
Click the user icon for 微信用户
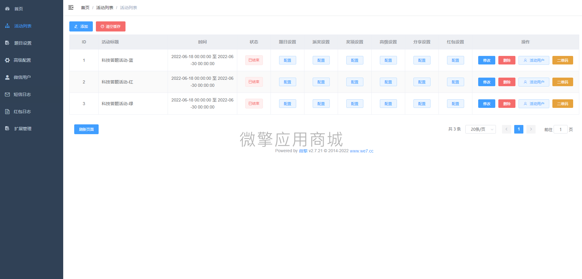click(7, 77)
